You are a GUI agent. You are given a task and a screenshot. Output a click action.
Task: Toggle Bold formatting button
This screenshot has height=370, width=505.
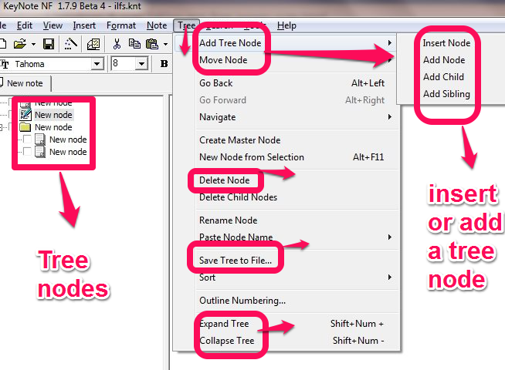pyautogui.click(x=164, y=64)
